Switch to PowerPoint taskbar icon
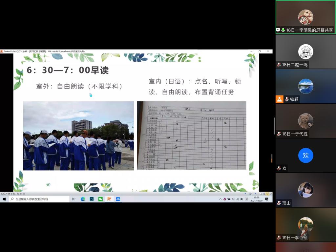This screenshot has width=336, height=252. 109,199
